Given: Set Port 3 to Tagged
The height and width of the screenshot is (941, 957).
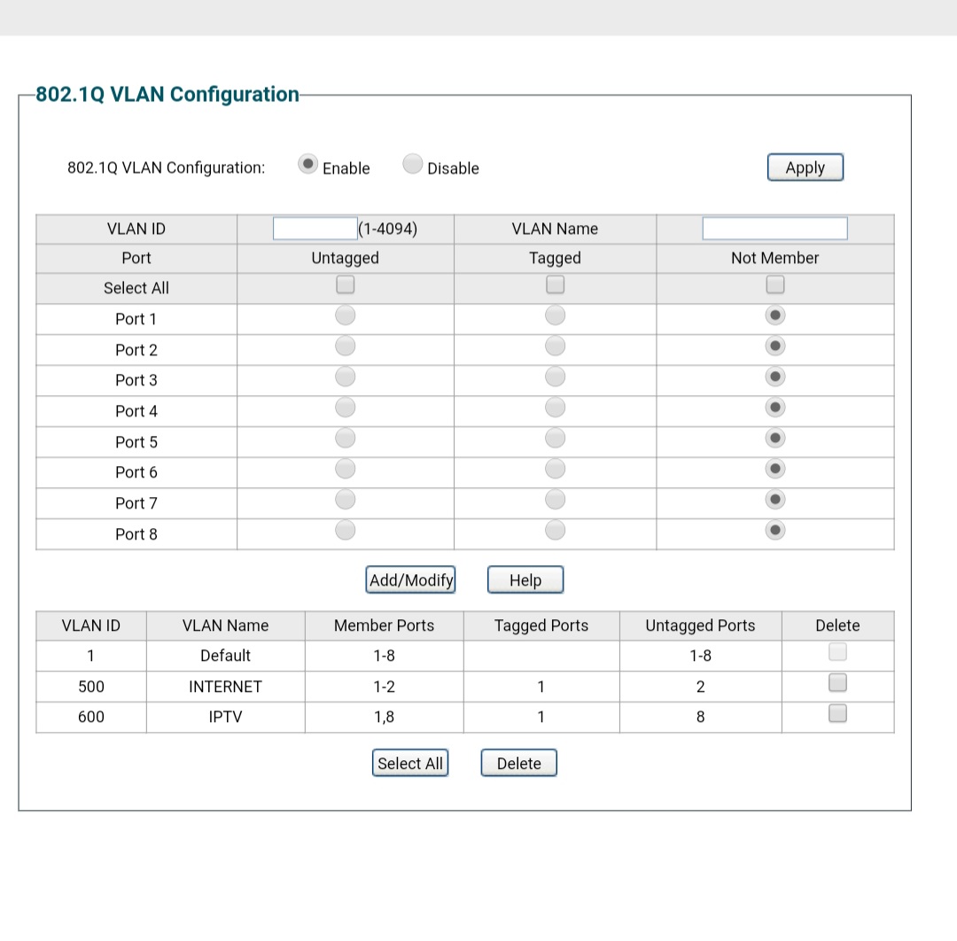Looking at the screenshot, I should [556, 377].
